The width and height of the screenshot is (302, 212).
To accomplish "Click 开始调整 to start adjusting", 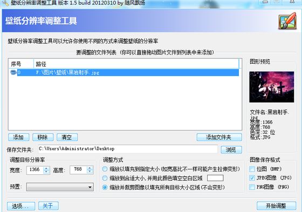I will [276, 206].
